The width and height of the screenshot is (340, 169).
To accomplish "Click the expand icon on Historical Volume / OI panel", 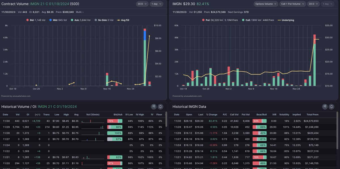I will pos(160,107).
